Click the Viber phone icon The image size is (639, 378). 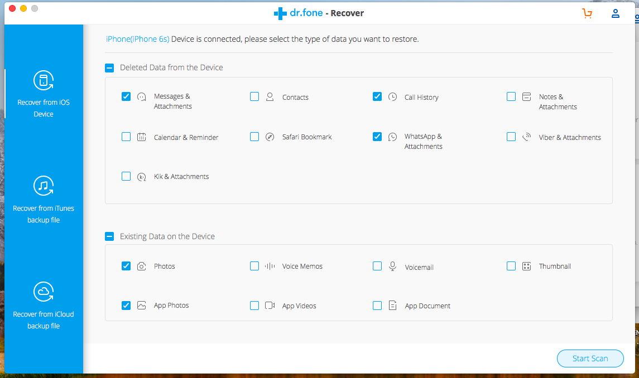(x=526, y=137)
